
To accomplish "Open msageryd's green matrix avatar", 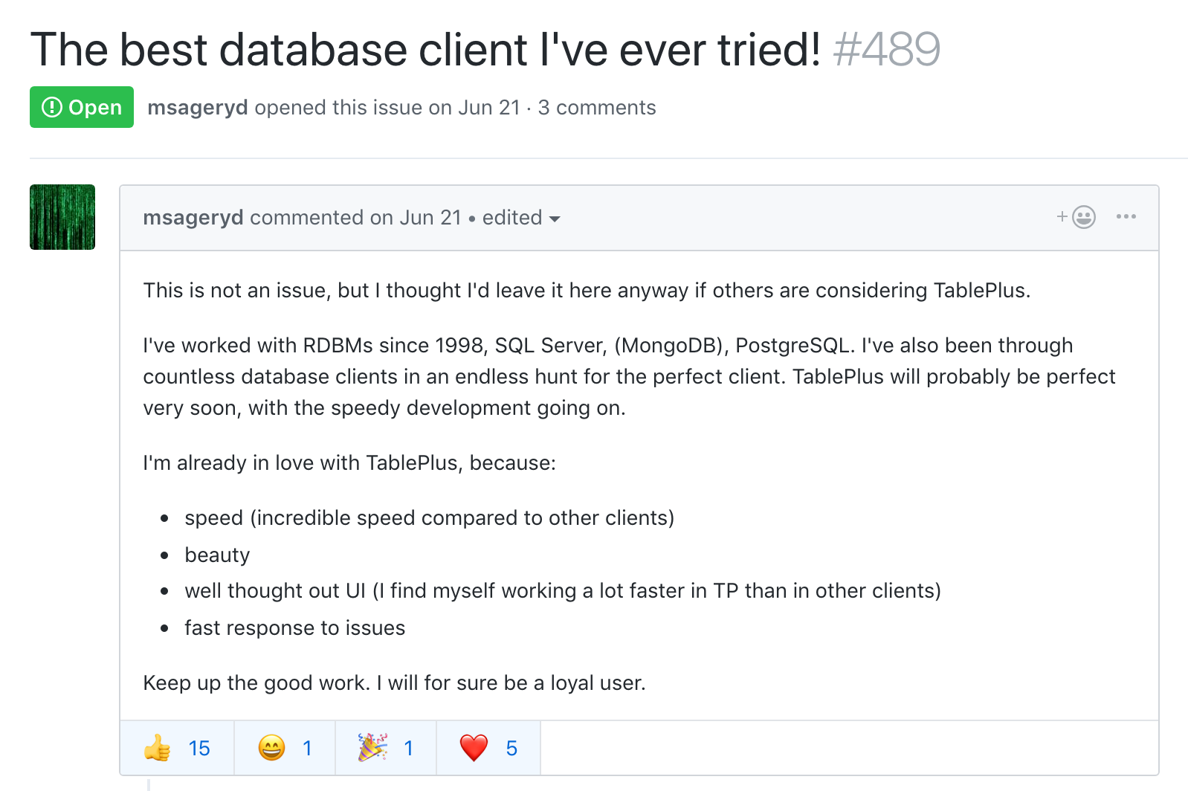I will point(62,217).
